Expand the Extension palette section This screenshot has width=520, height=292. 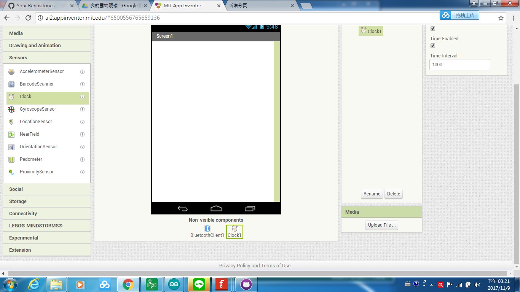(x=47, y=250)
